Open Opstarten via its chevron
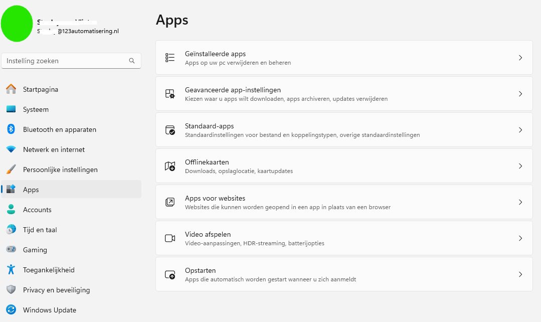The width and height of the screenshot is (541, 322). 520,274
